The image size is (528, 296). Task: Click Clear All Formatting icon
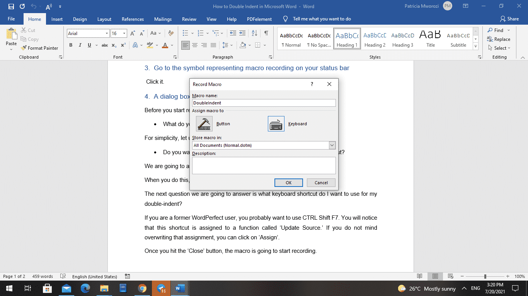(171, 34)
